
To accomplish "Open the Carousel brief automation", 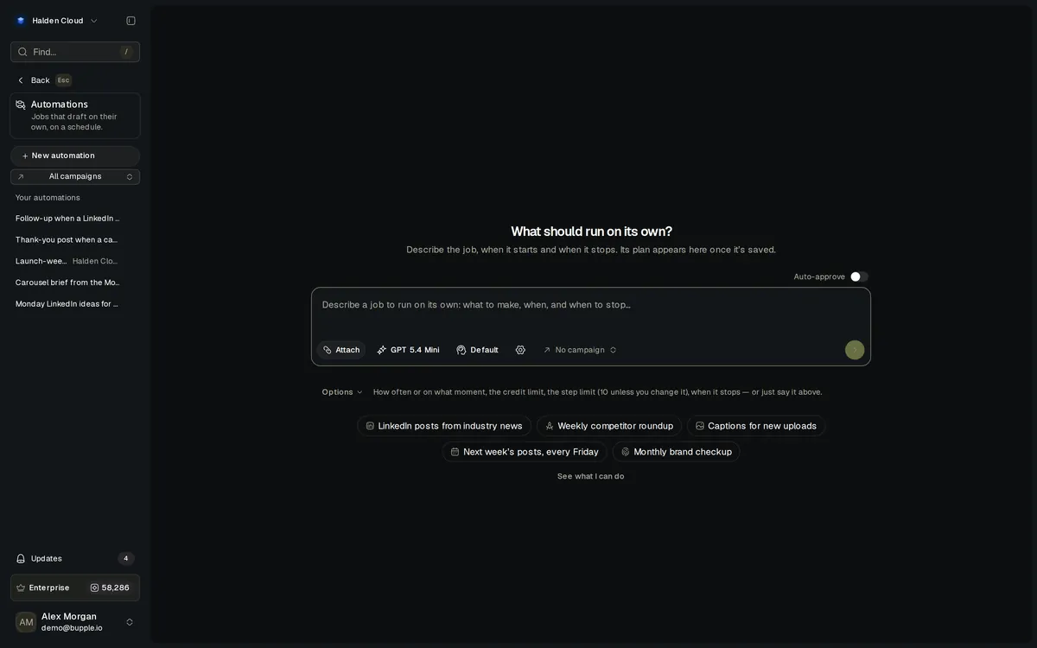I will coord(67,283).
